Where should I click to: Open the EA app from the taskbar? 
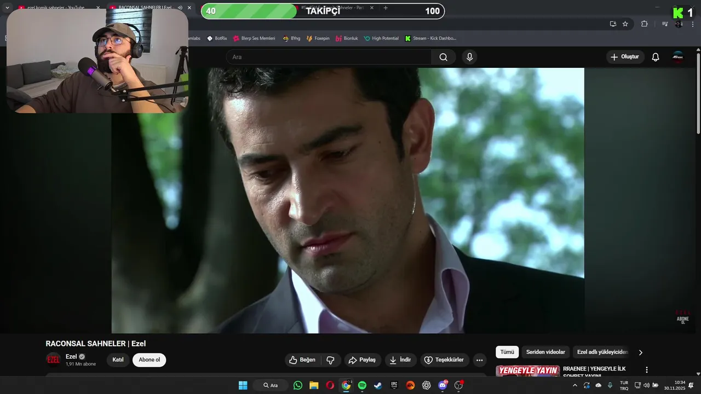point(410,385)
